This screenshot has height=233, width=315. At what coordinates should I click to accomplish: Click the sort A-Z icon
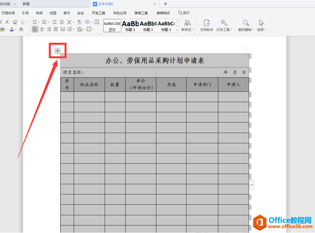click(79, 22)
